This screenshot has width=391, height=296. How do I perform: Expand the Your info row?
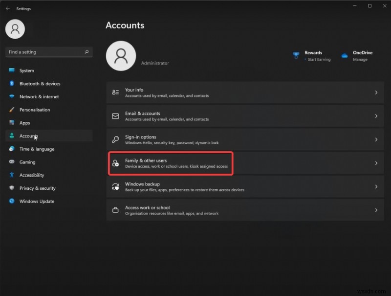click(244, 92)
